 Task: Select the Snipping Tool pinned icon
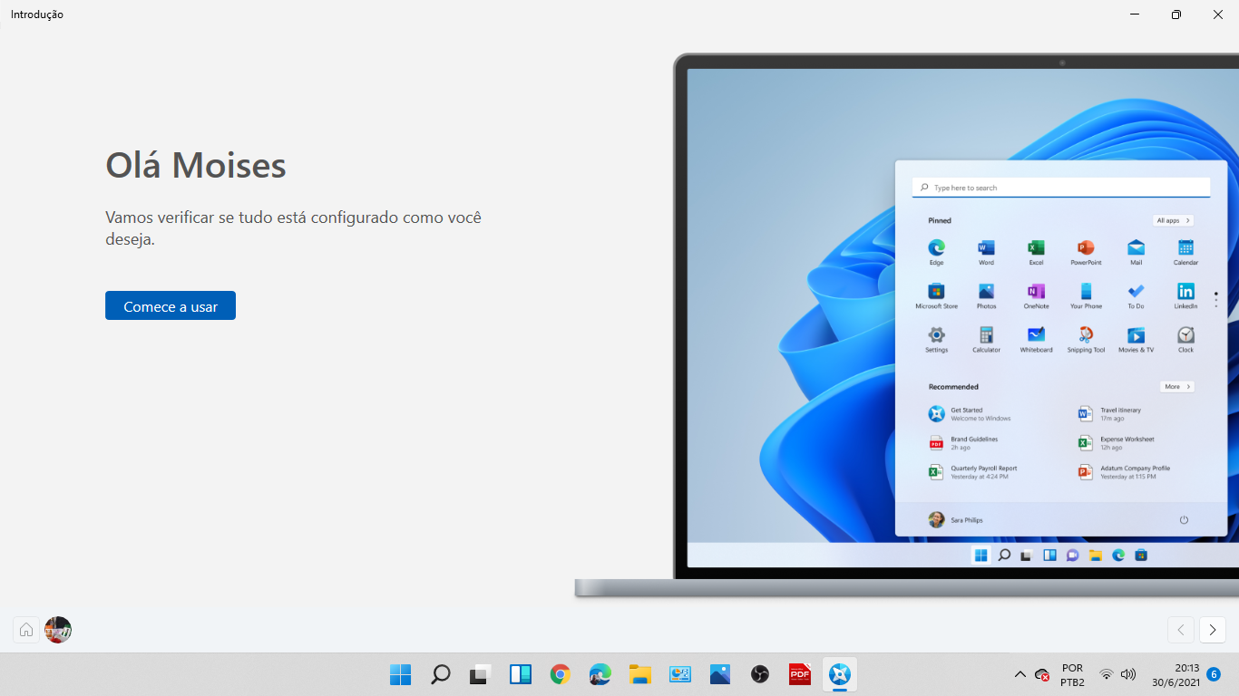click(1085, 336)
